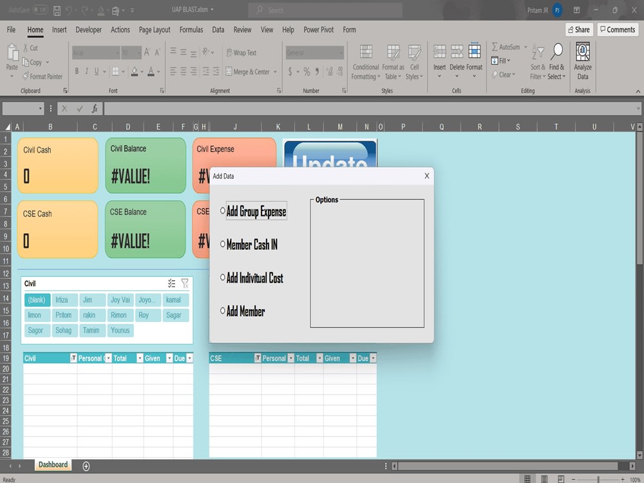Select Pritom in the Civil slicer
Image resolution: width=644 pixels, height=483 pixels.
[x=64, y=315]
